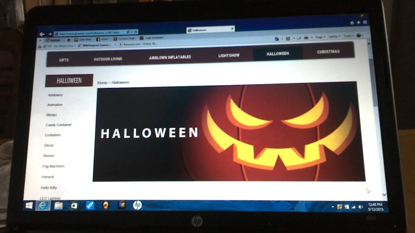
Task: Click the command bar feeds icon
Action: pos(288,38)
